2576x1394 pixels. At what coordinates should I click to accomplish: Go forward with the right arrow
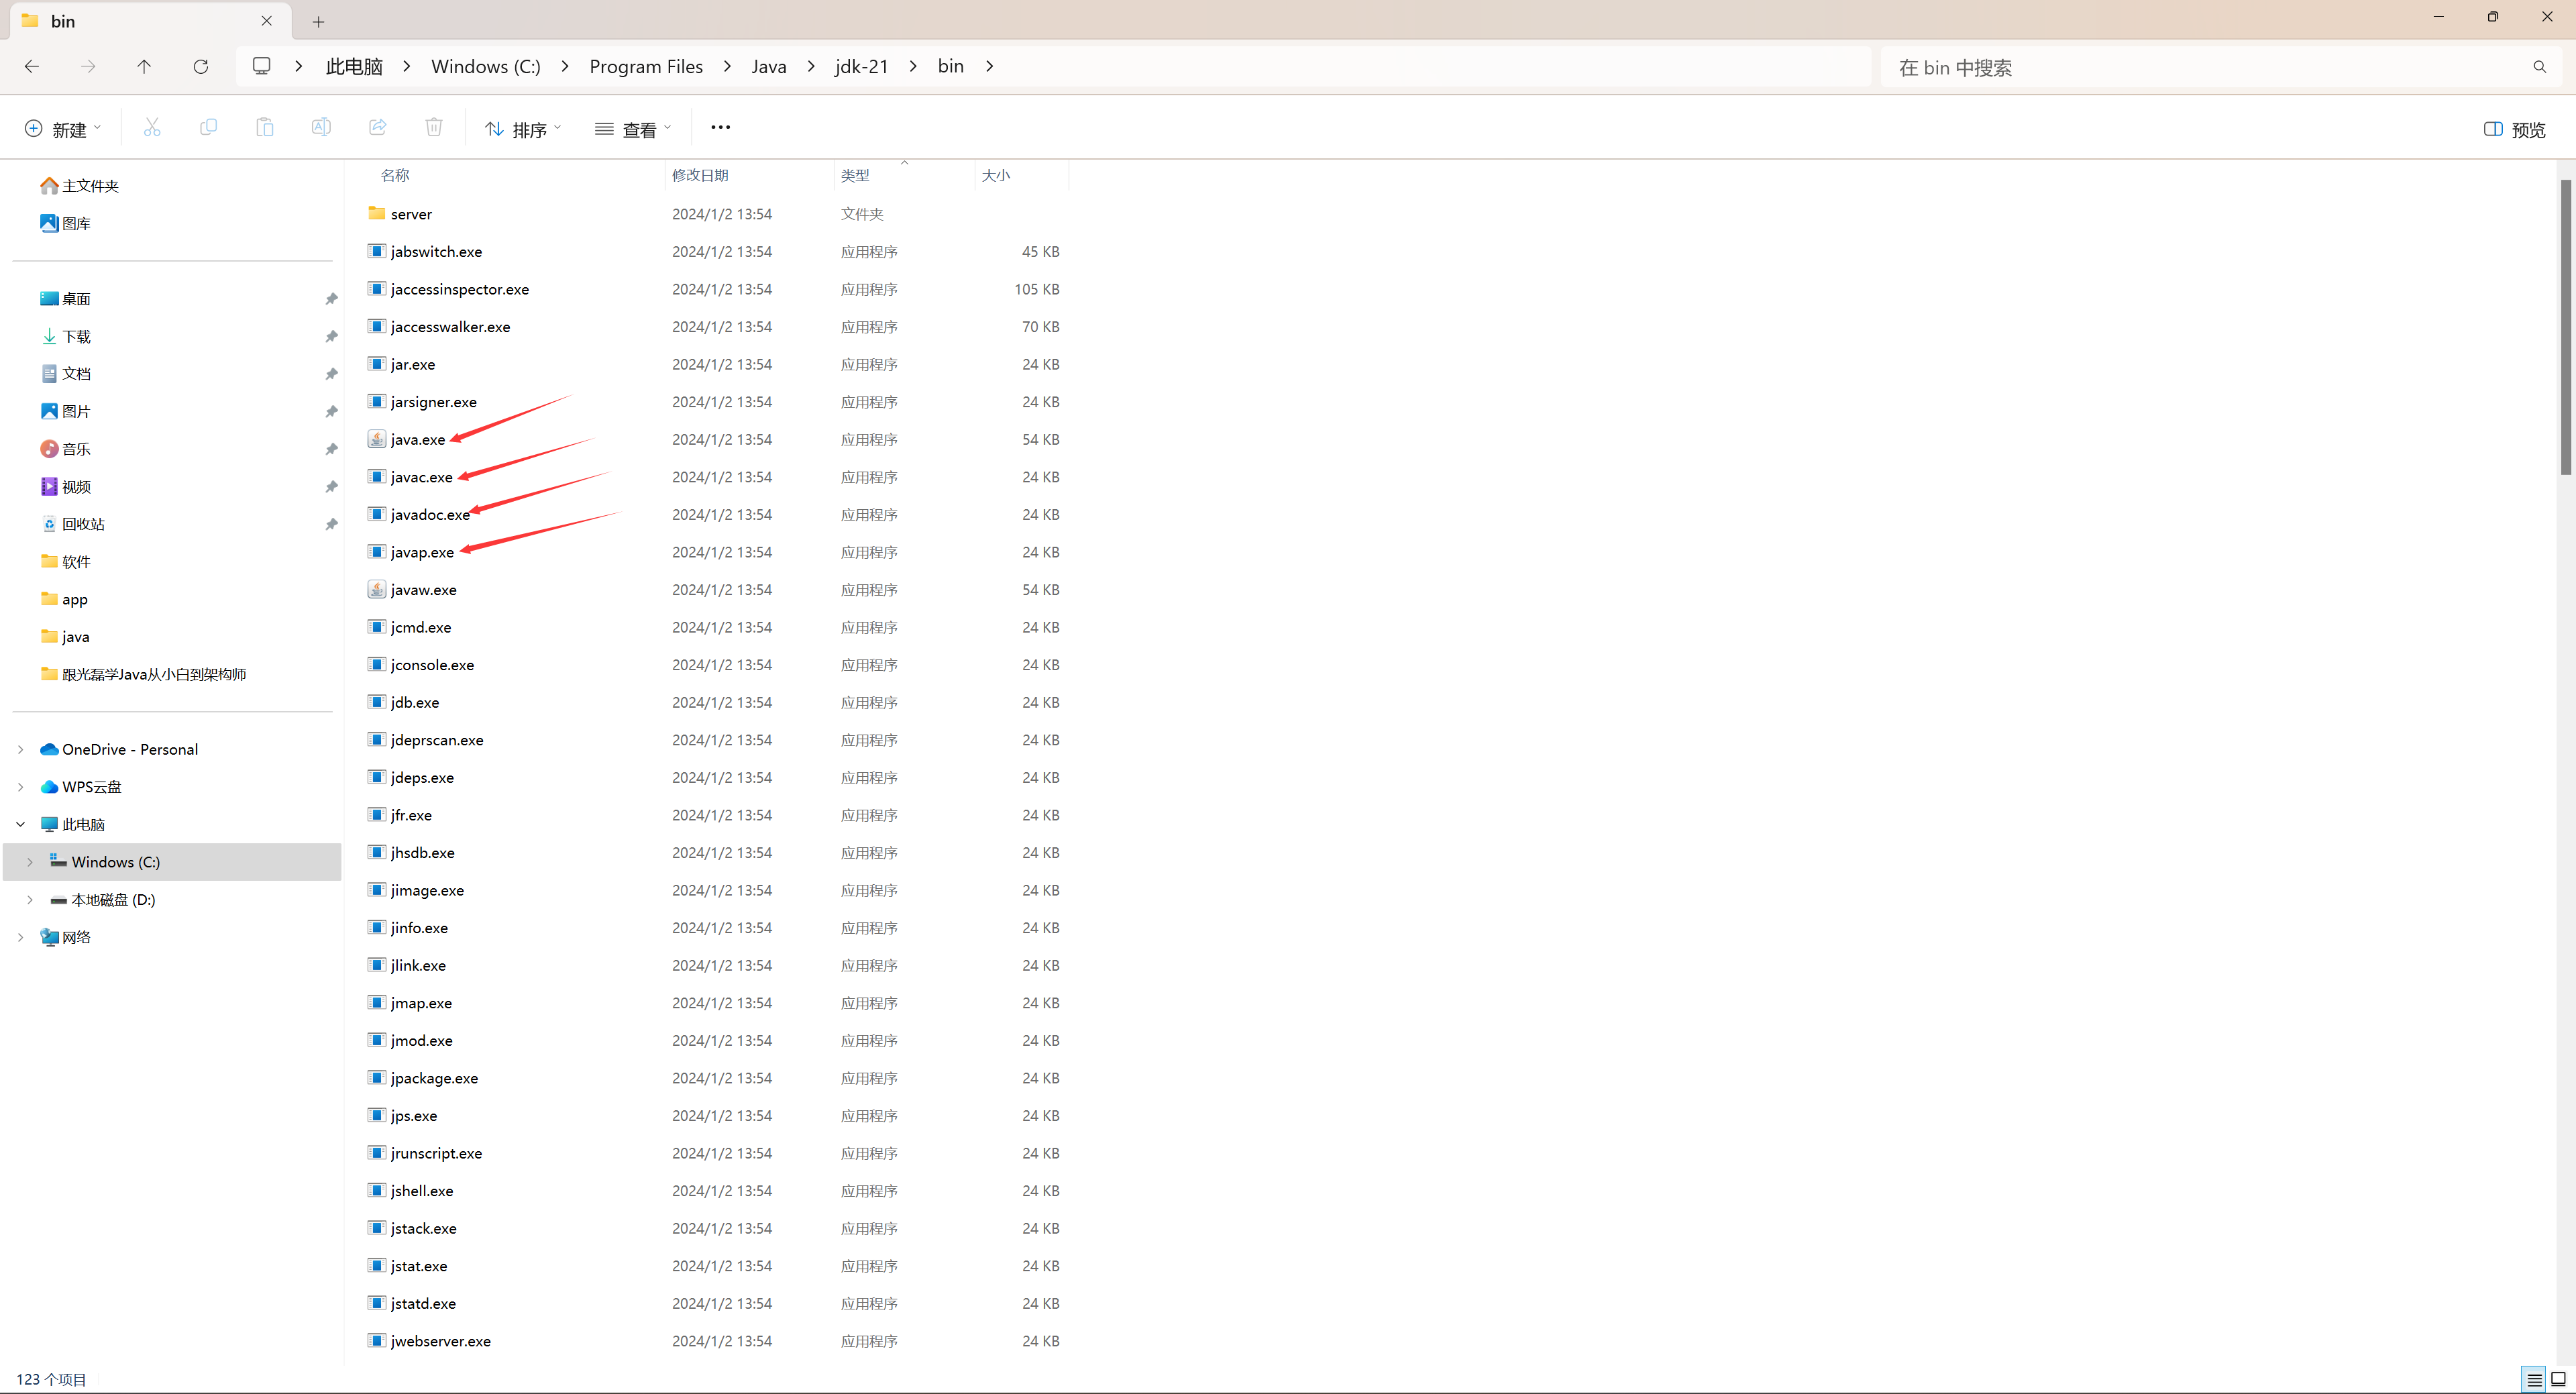(88, 67)
